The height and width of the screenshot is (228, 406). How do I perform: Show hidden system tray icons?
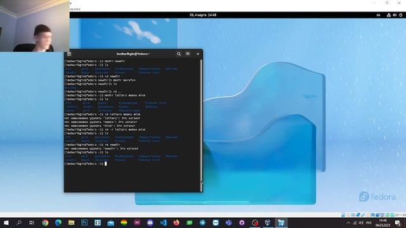tap(348, 223)
